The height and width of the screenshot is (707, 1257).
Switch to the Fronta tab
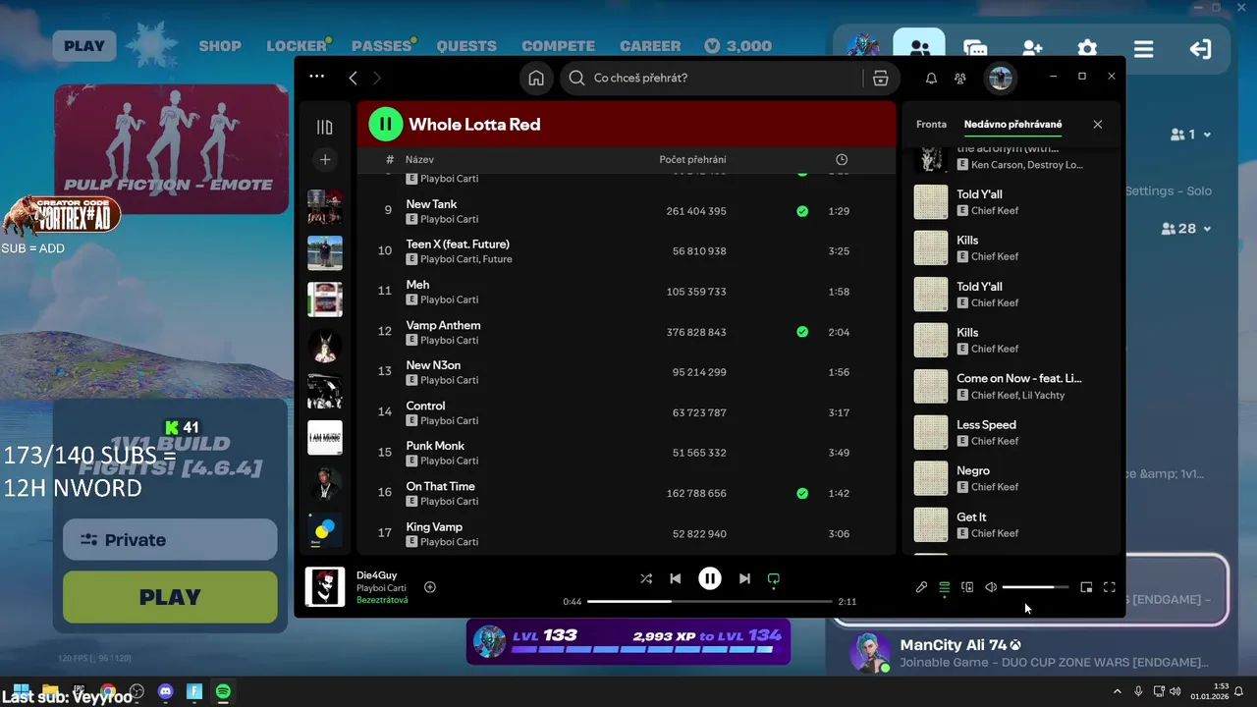[931, 125]
